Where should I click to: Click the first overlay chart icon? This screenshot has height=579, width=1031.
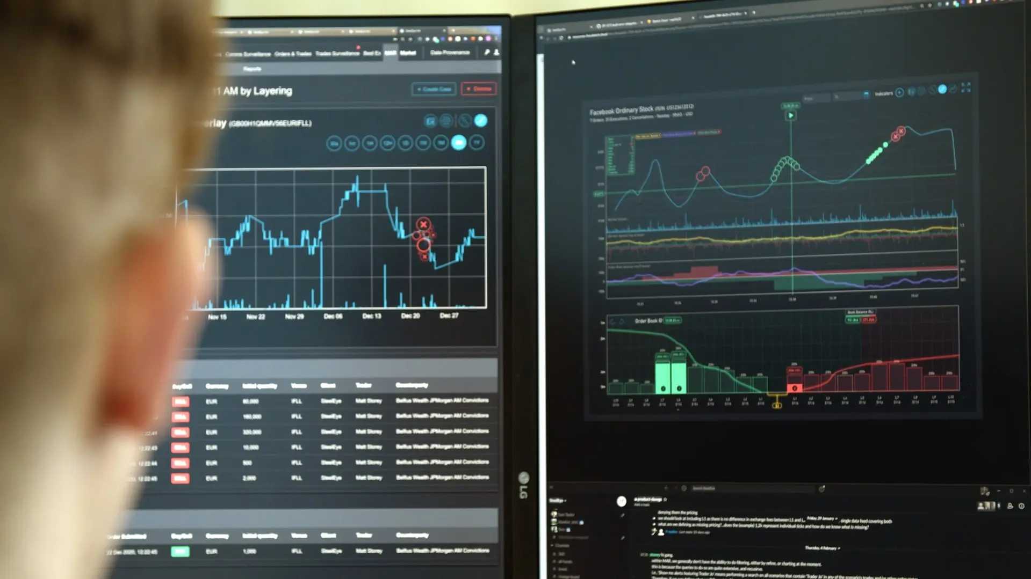(x=430, y=121)
